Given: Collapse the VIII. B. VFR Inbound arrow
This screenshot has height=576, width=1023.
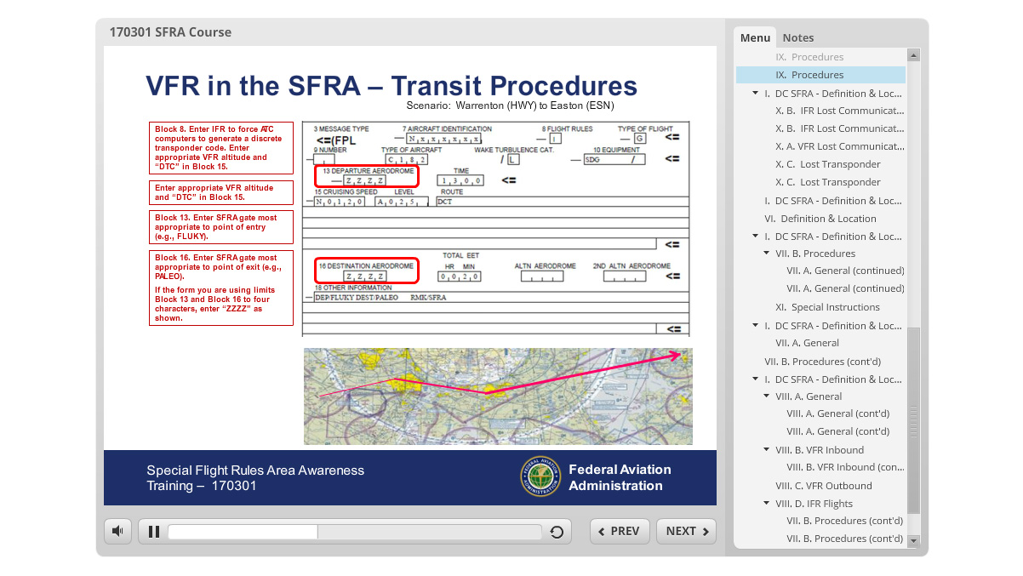Looking at the screenshot, I should [767, 450].
